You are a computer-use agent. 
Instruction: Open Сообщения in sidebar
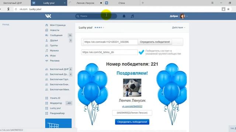(x=56, y=35)
